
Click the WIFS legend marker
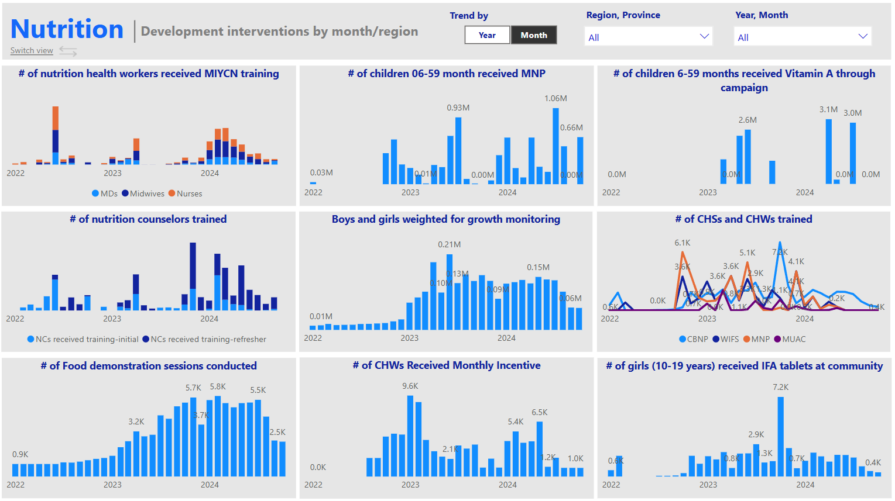pyautogui.click(x=716, y=339)
